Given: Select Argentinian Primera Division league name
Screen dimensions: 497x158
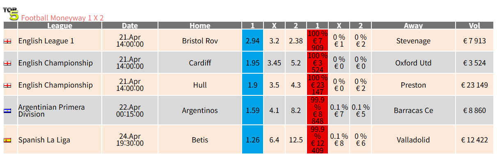Looking at the screenshot, I should click(52, 111).
